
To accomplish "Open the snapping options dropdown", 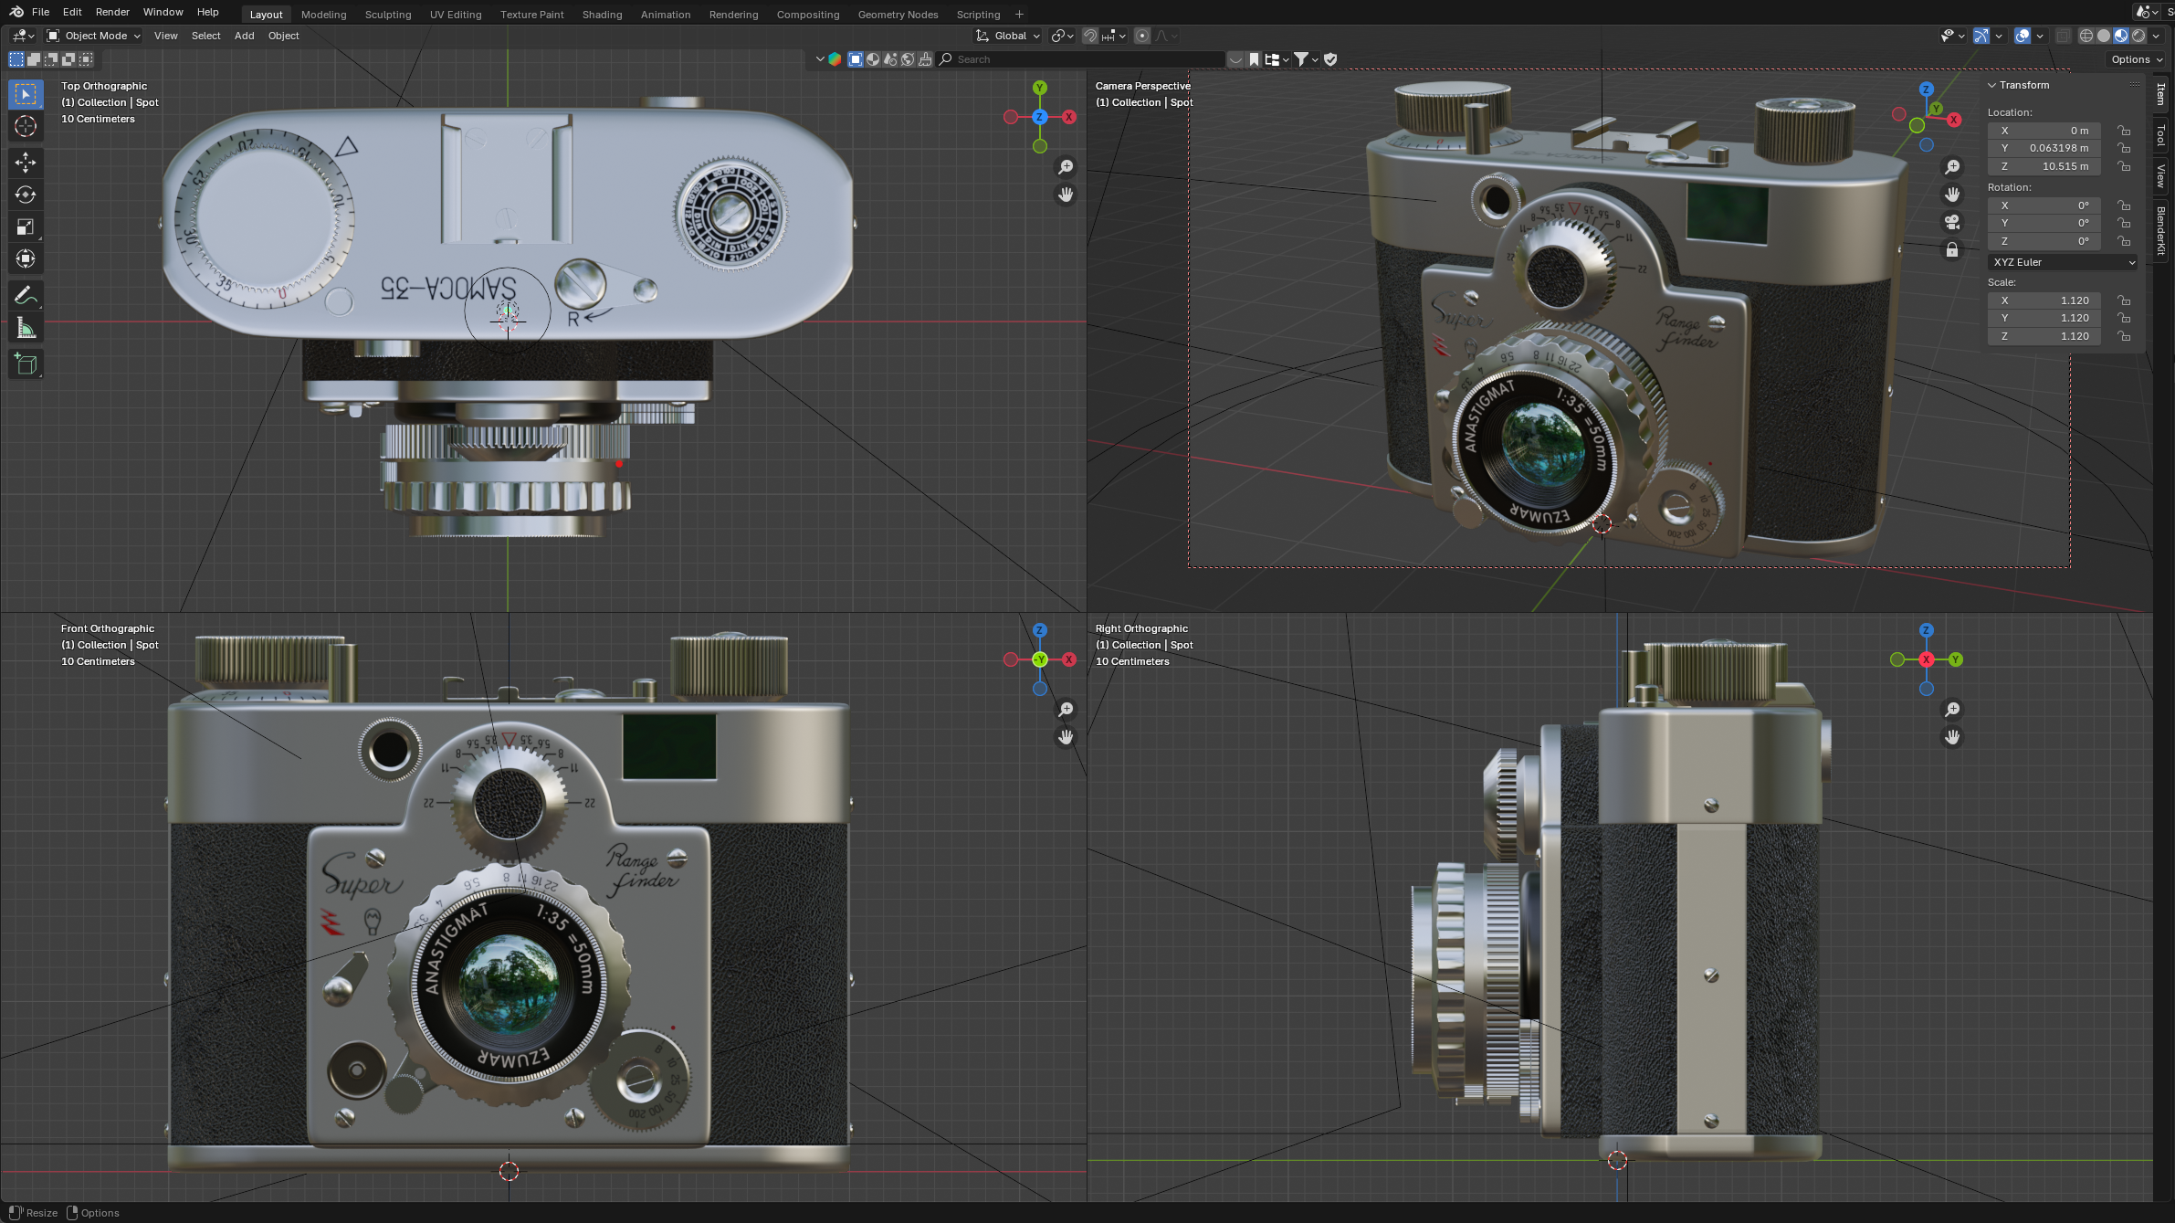I will pyautogui.click(x=1114, y=36).
